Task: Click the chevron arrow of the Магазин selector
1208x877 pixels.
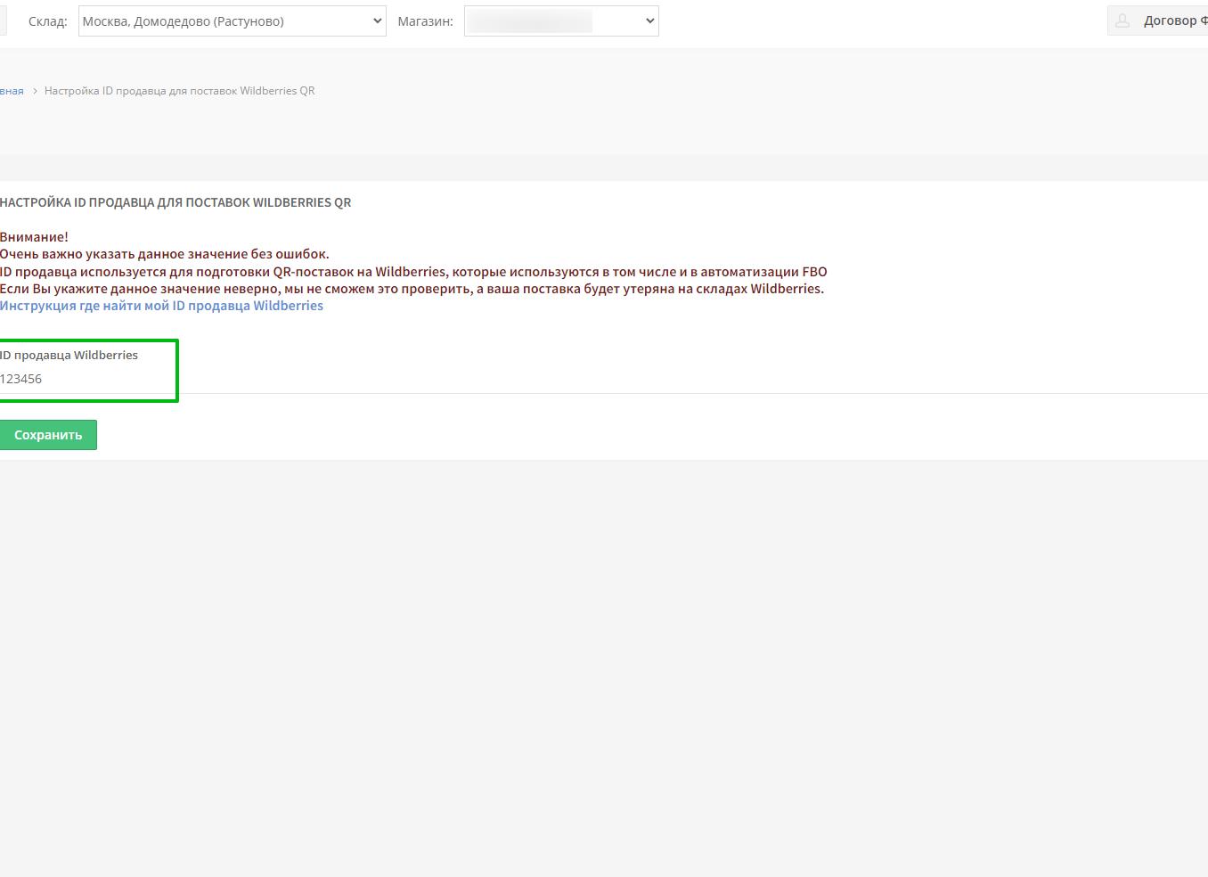Action: click(x=649, y=21)
